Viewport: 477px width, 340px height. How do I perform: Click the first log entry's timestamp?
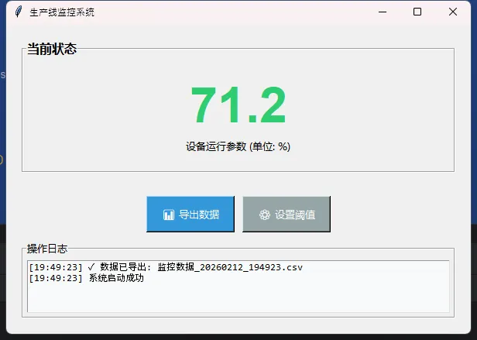click(55, 267)
